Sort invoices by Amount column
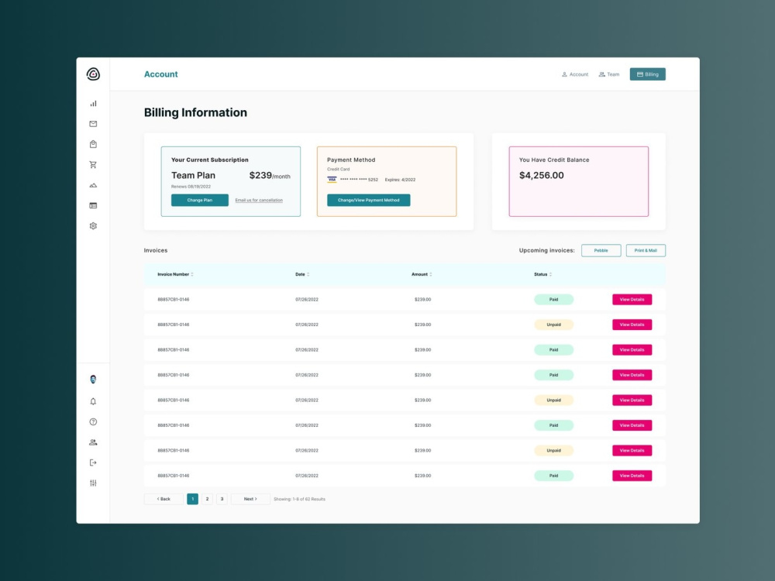The height and width of the screenshot is (581, 775). (422, 274)
